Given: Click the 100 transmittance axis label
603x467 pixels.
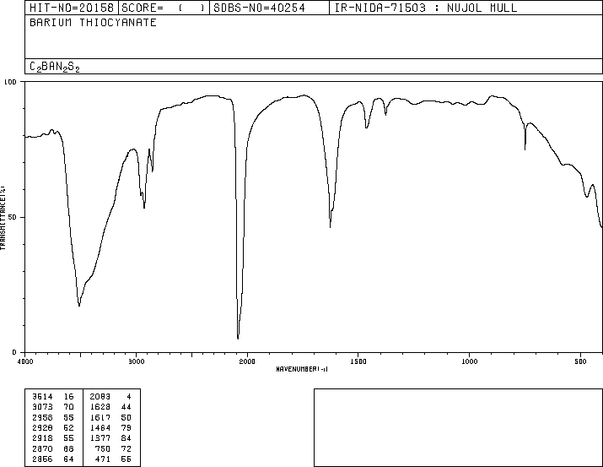Looking at the screenshot, I should (x=10, y=82).
